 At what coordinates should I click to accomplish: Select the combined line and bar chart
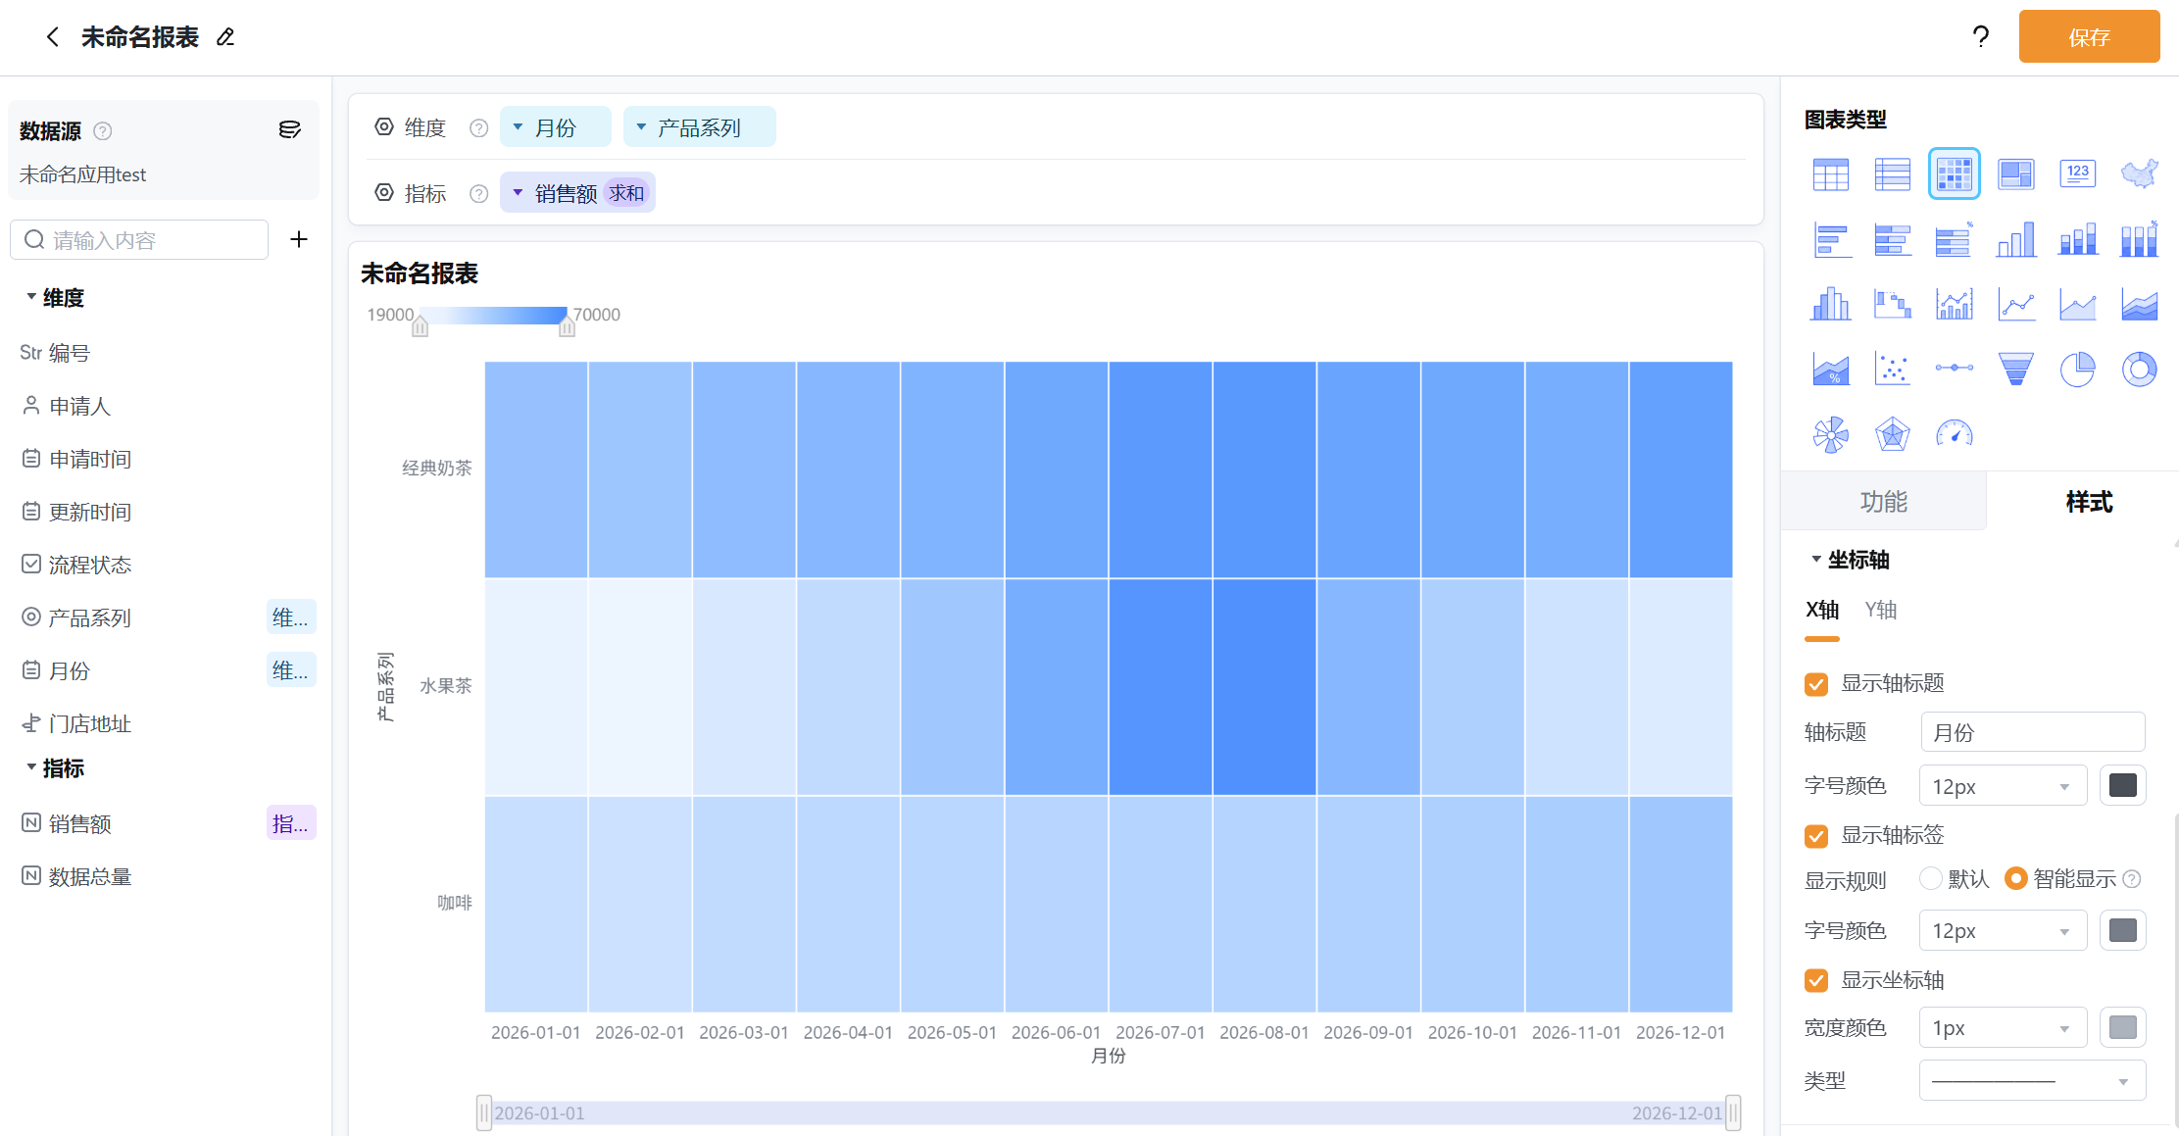pos(1954,305)
